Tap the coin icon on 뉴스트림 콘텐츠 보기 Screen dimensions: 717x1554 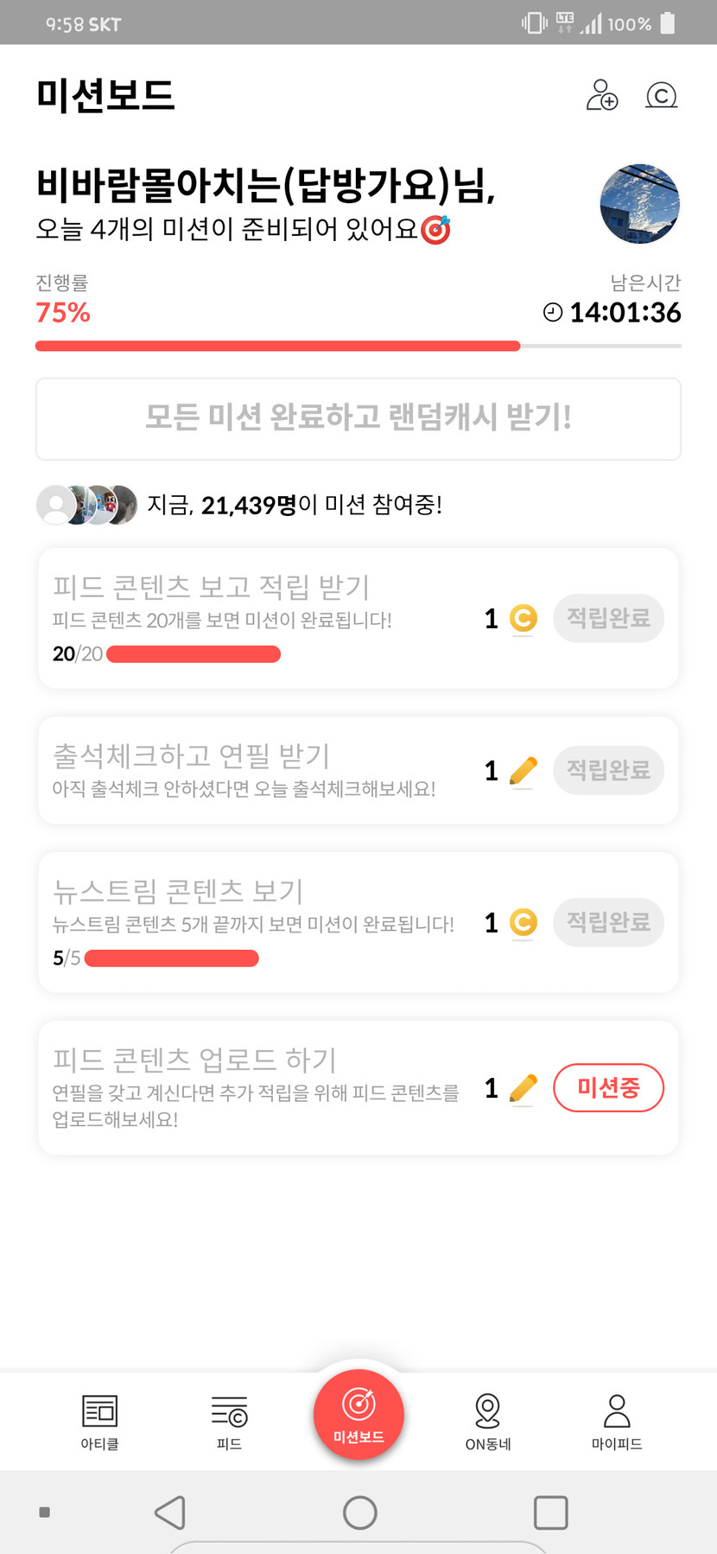[x=523, y=923]
